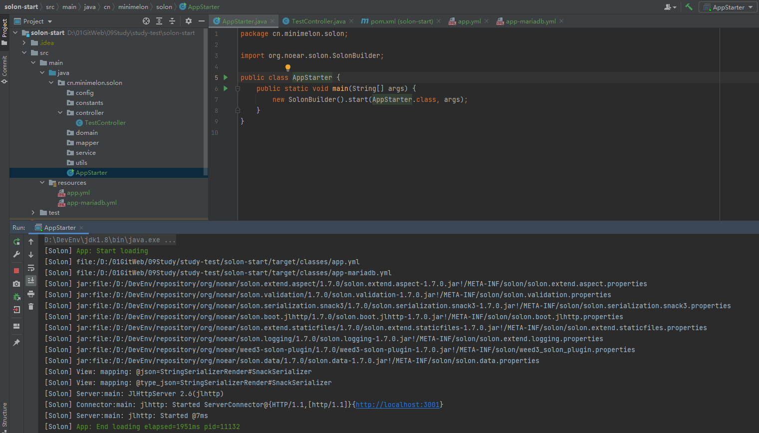759x433 pixels.
Task: Open the app.yml editor tab
Action: 469,21
